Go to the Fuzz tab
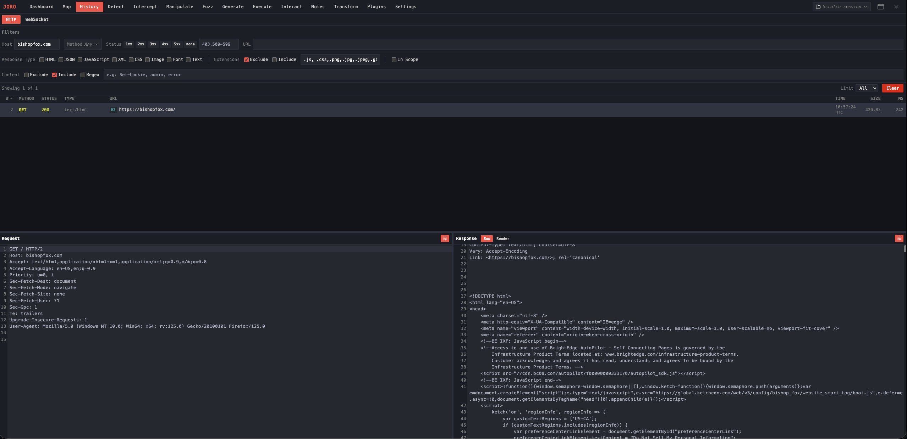 click(208, 7)
